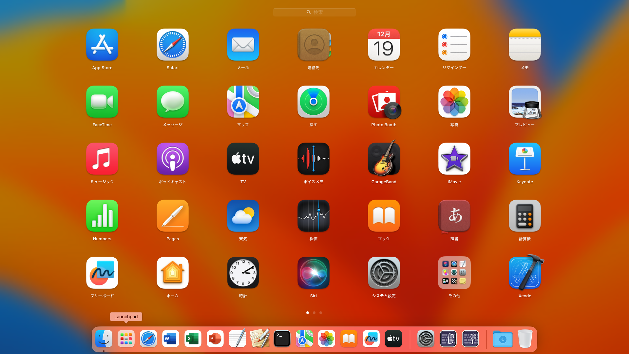
Task: Open Apple TV from the Dock
Action: [x=393, y=339]
